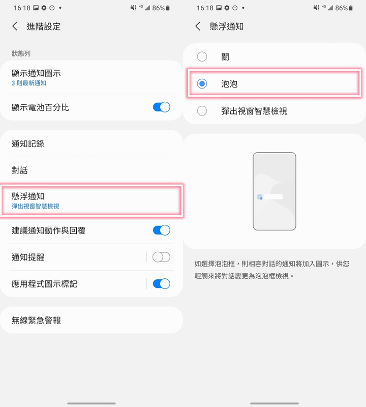Select the 彈出視窗智慧檢視 option
Screen dimensions: 366x407
click(x=202, y=110)
